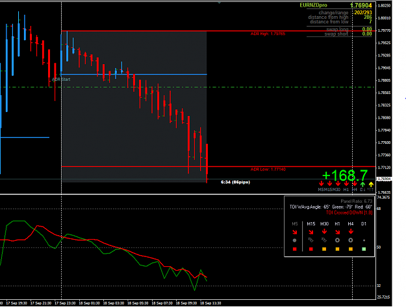Click the M15 column header in the TDI panel
This screenshot has width=406, height=307.
311,224
